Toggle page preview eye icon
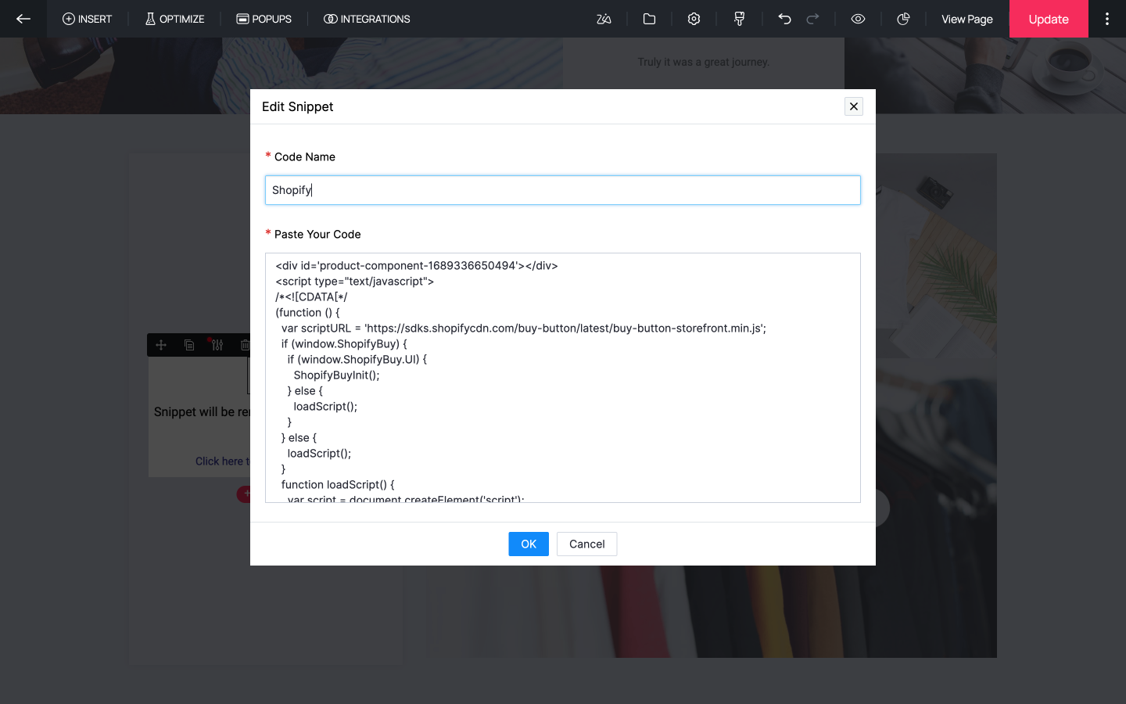The height and width of the screenshot is (704, 1126). [858, 19]
